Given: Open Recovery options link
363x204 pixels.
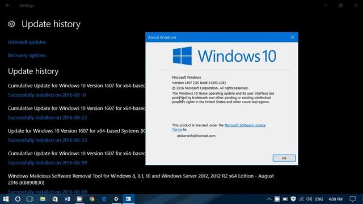Looking at the screenshot, I should pos(27,56).
